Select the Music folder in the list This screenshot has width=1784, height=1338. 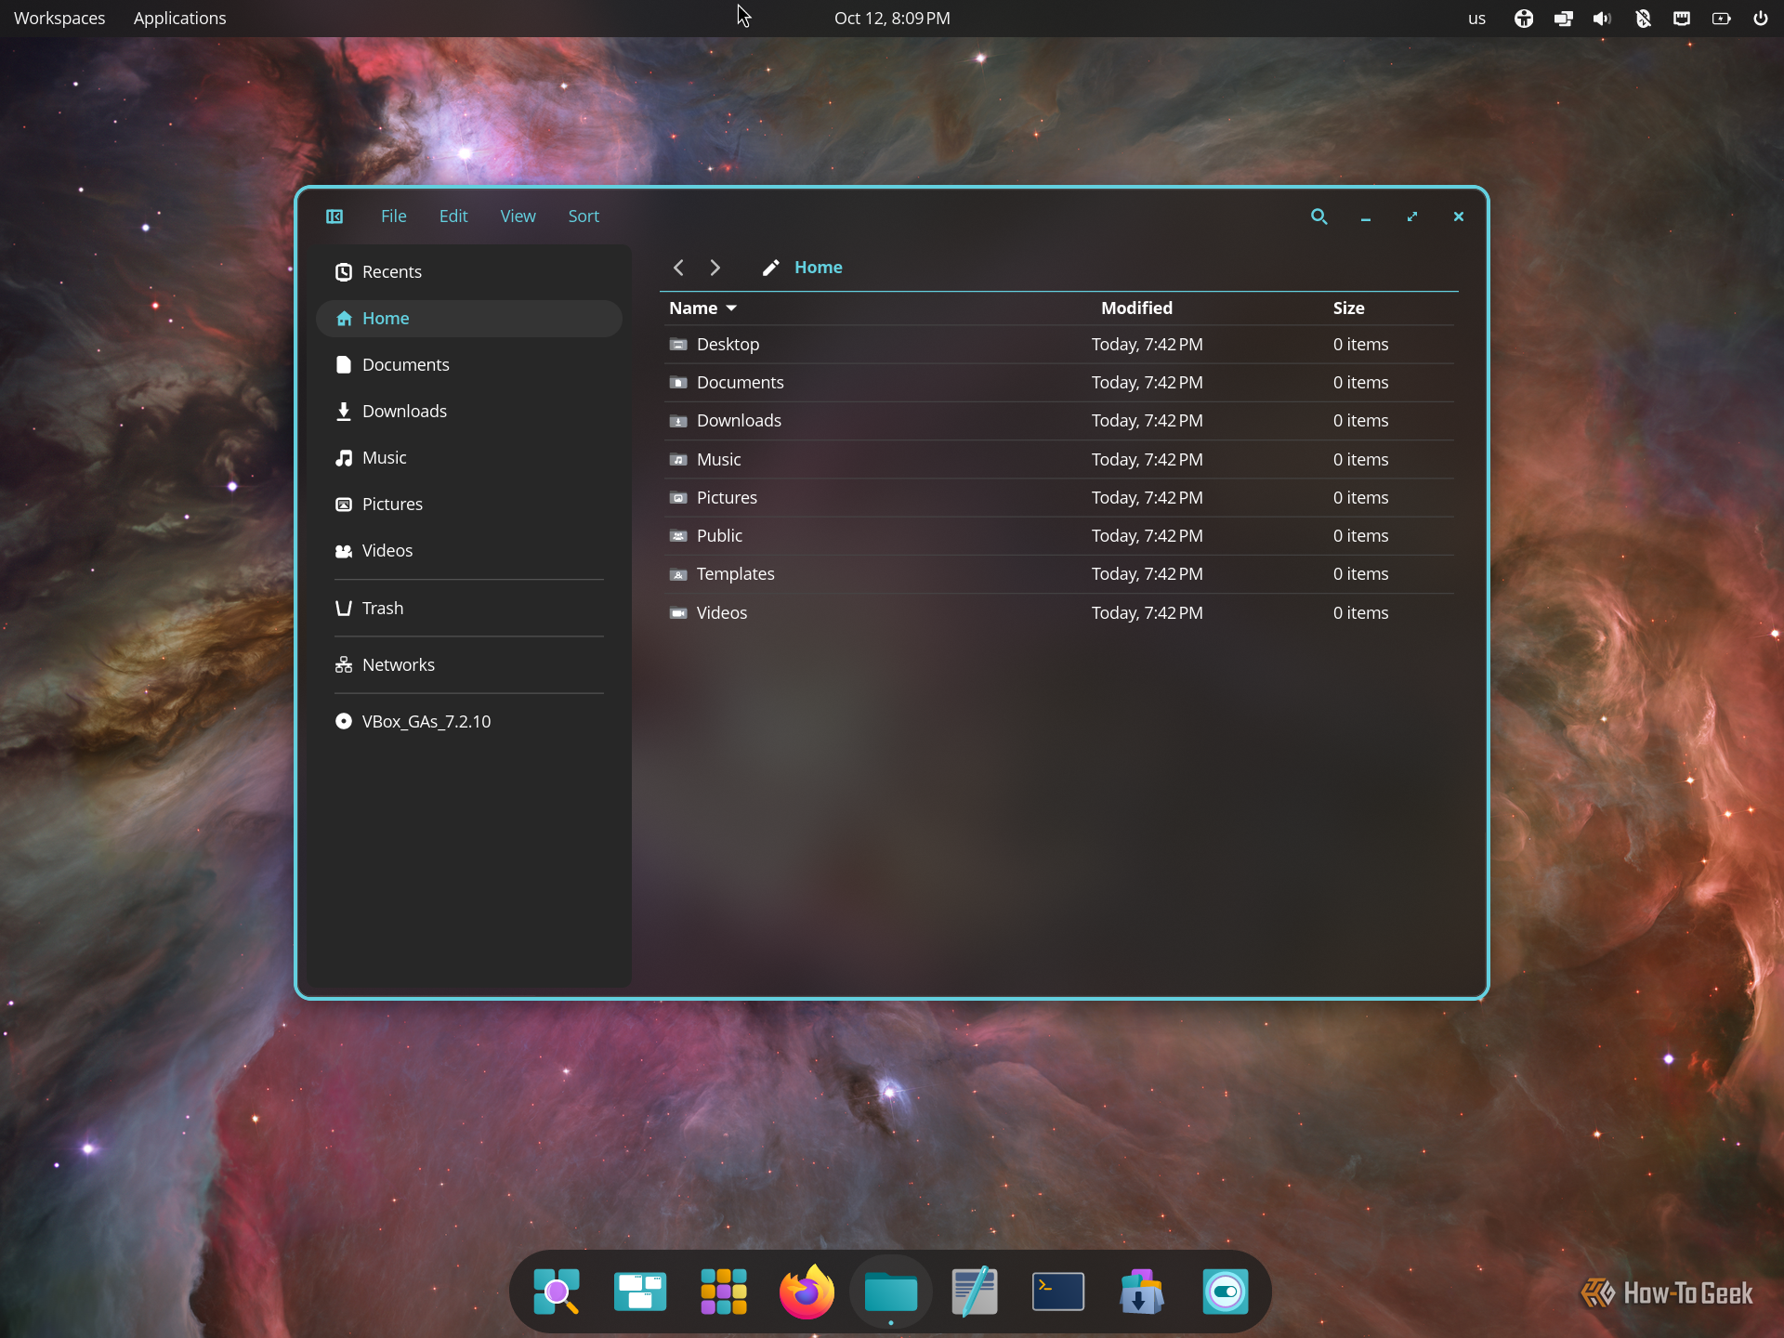pos(1059,460)
